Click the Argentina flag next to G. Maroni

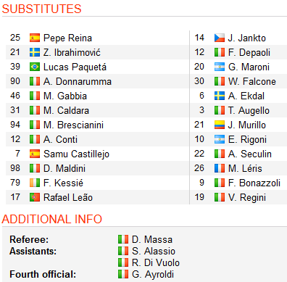pyautogui.click(x=220, y=67)
